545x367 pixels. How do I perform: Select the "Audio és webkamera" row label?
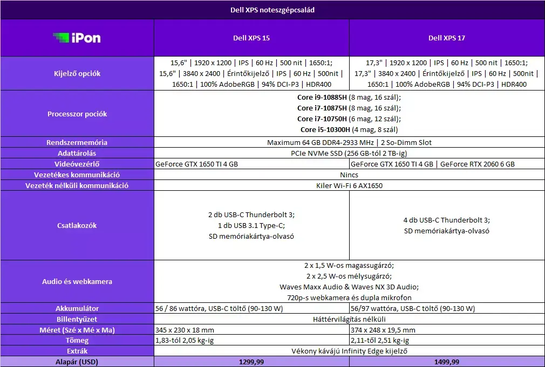click(x=77, y=281)
